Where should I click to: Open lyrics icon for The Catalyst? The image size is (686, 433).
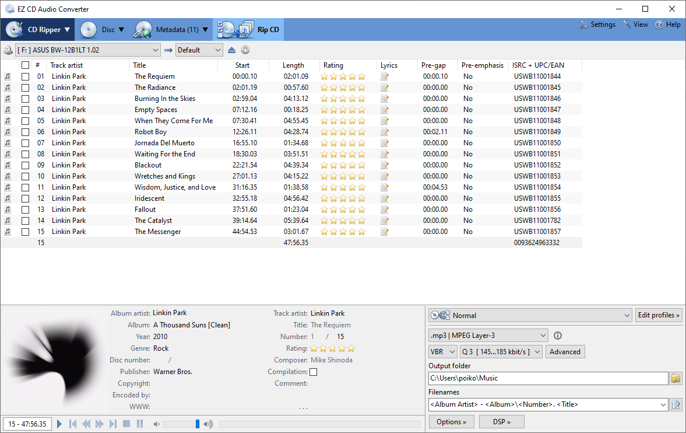click(x=384, y=221)
